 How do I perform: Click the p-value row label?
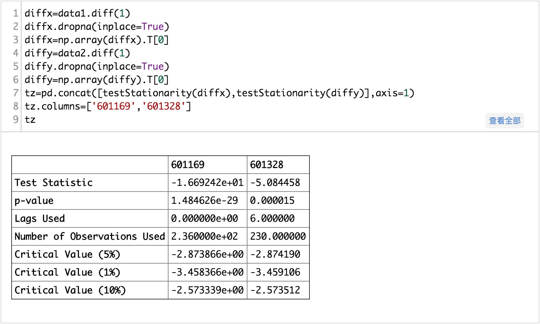coord(34,201)
